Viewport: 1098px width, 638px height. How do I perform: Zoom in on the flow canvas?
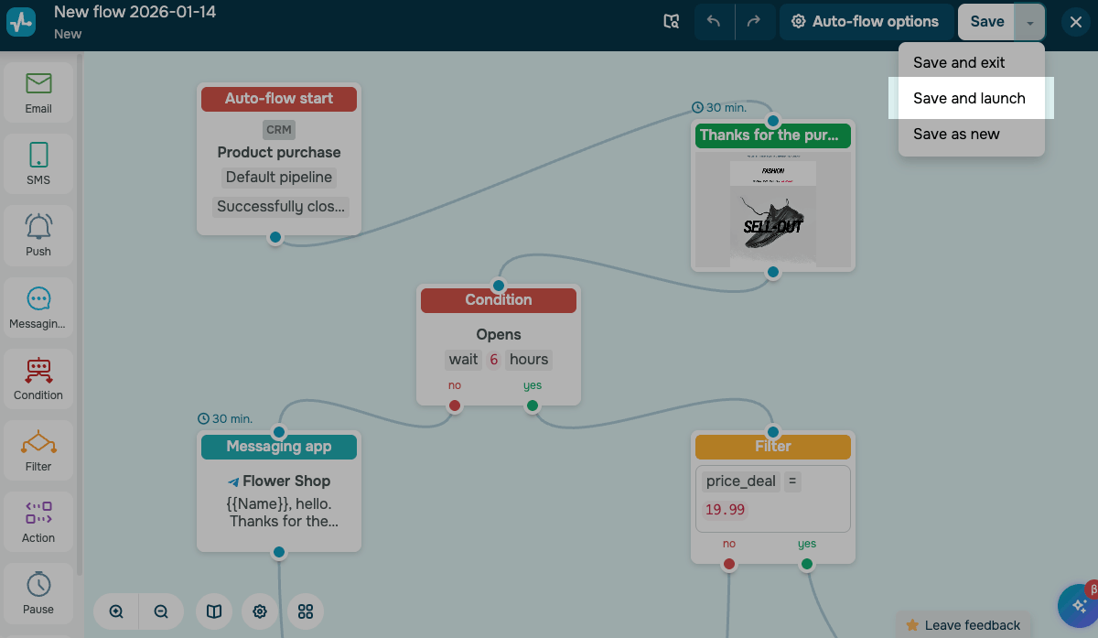coord(116,611)
